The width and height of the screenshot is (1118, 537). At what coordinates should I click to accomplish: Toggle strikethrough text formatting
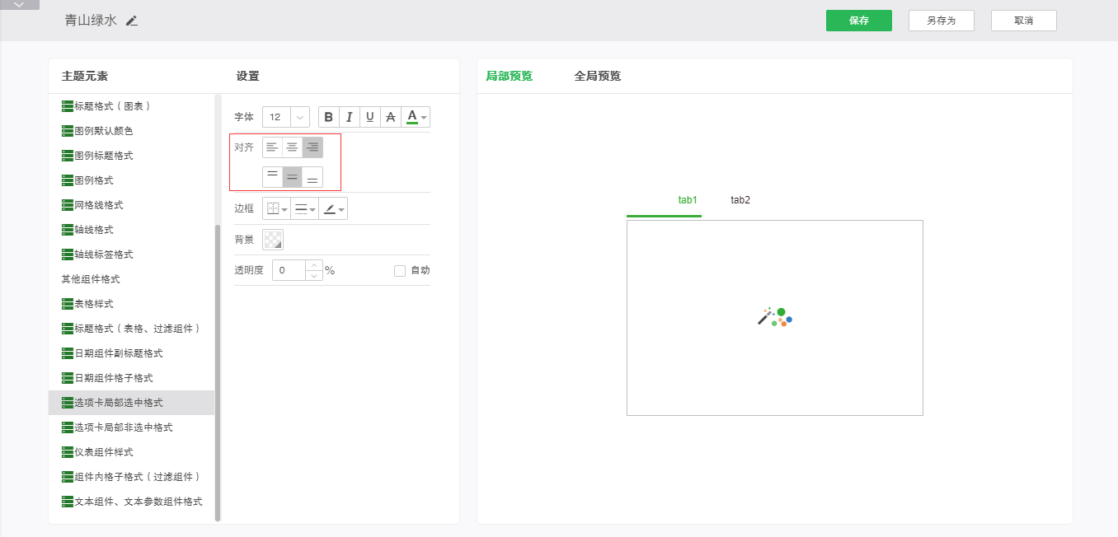point(391,117)
